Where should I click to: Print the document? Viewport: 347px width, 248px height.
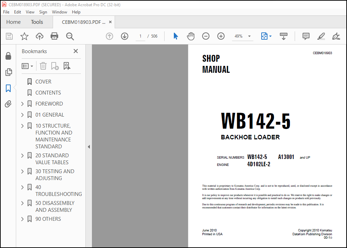pos(54,36)
